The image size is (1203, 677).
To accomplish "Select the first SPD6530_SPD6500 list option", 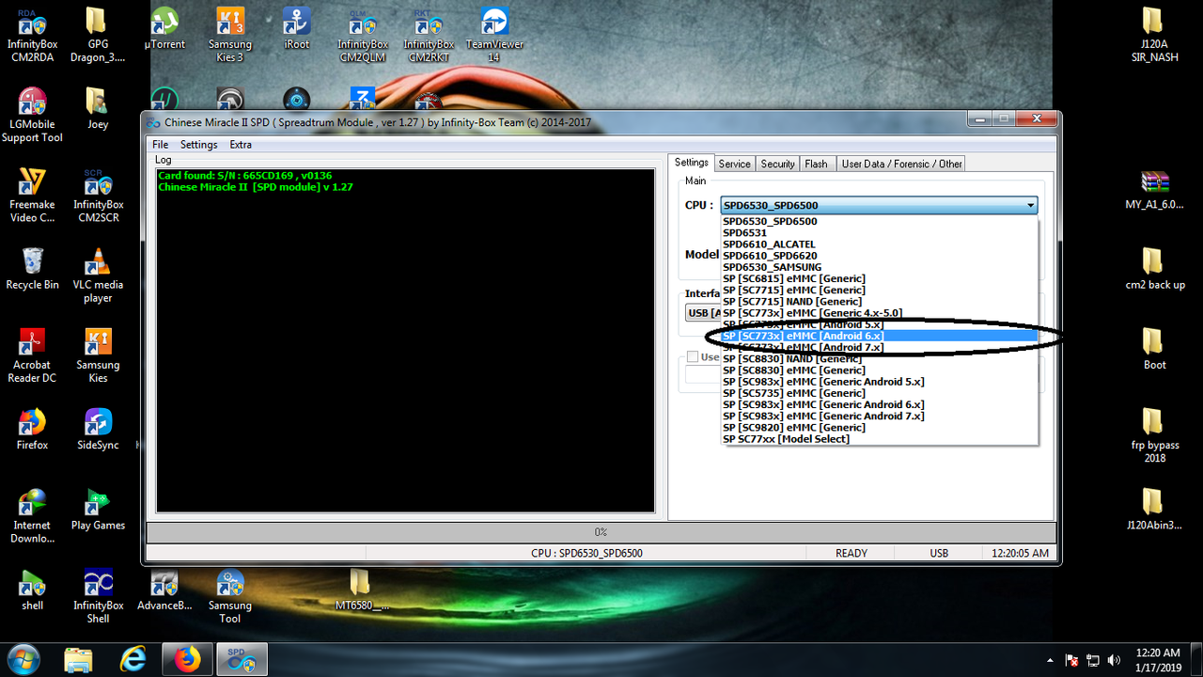I will (x=879, y=222).
